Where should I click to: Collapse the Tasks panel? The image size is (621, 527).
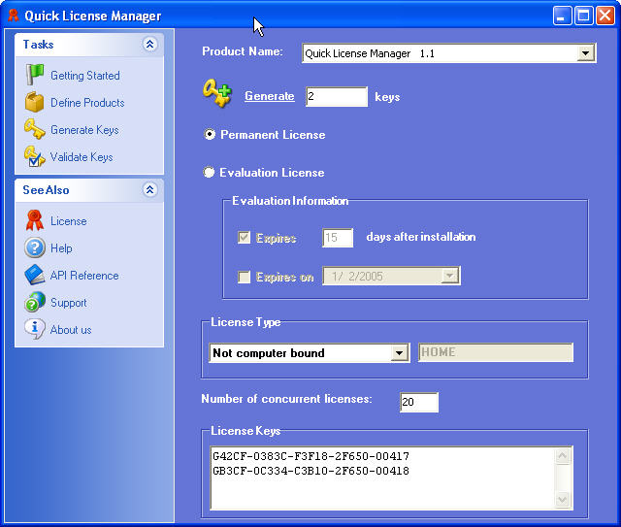pyautogui.click(x=149, y=44)
